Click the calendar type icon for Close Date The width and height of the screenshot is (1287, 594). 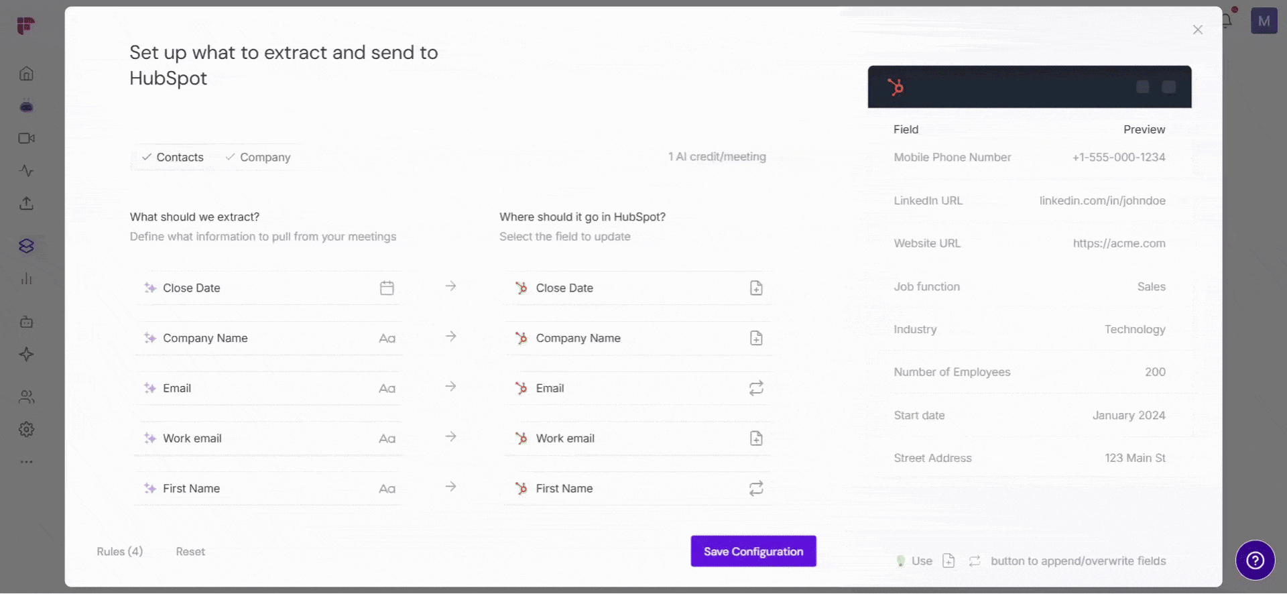[387, 288]
